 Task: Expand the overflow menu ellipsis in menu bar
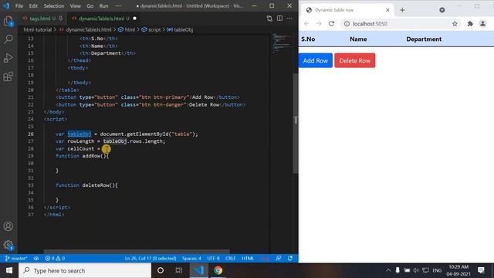[118, 5]
